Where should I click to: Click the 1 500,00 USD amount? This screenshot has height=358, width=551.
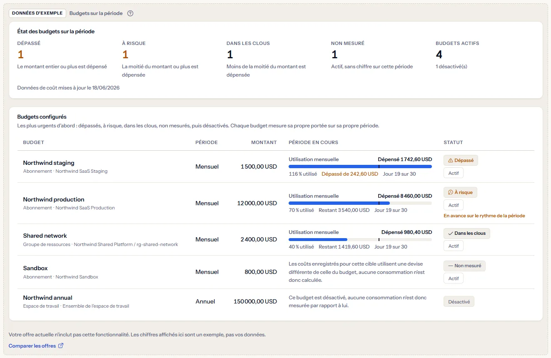(259, 167)
